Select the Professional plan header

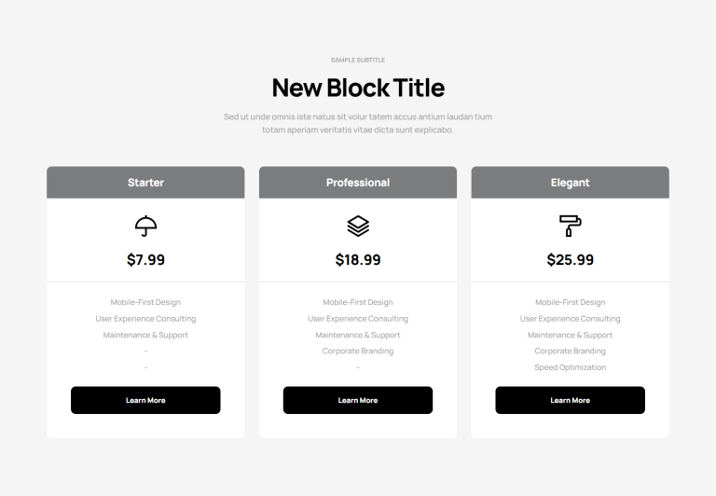[358, 183]
